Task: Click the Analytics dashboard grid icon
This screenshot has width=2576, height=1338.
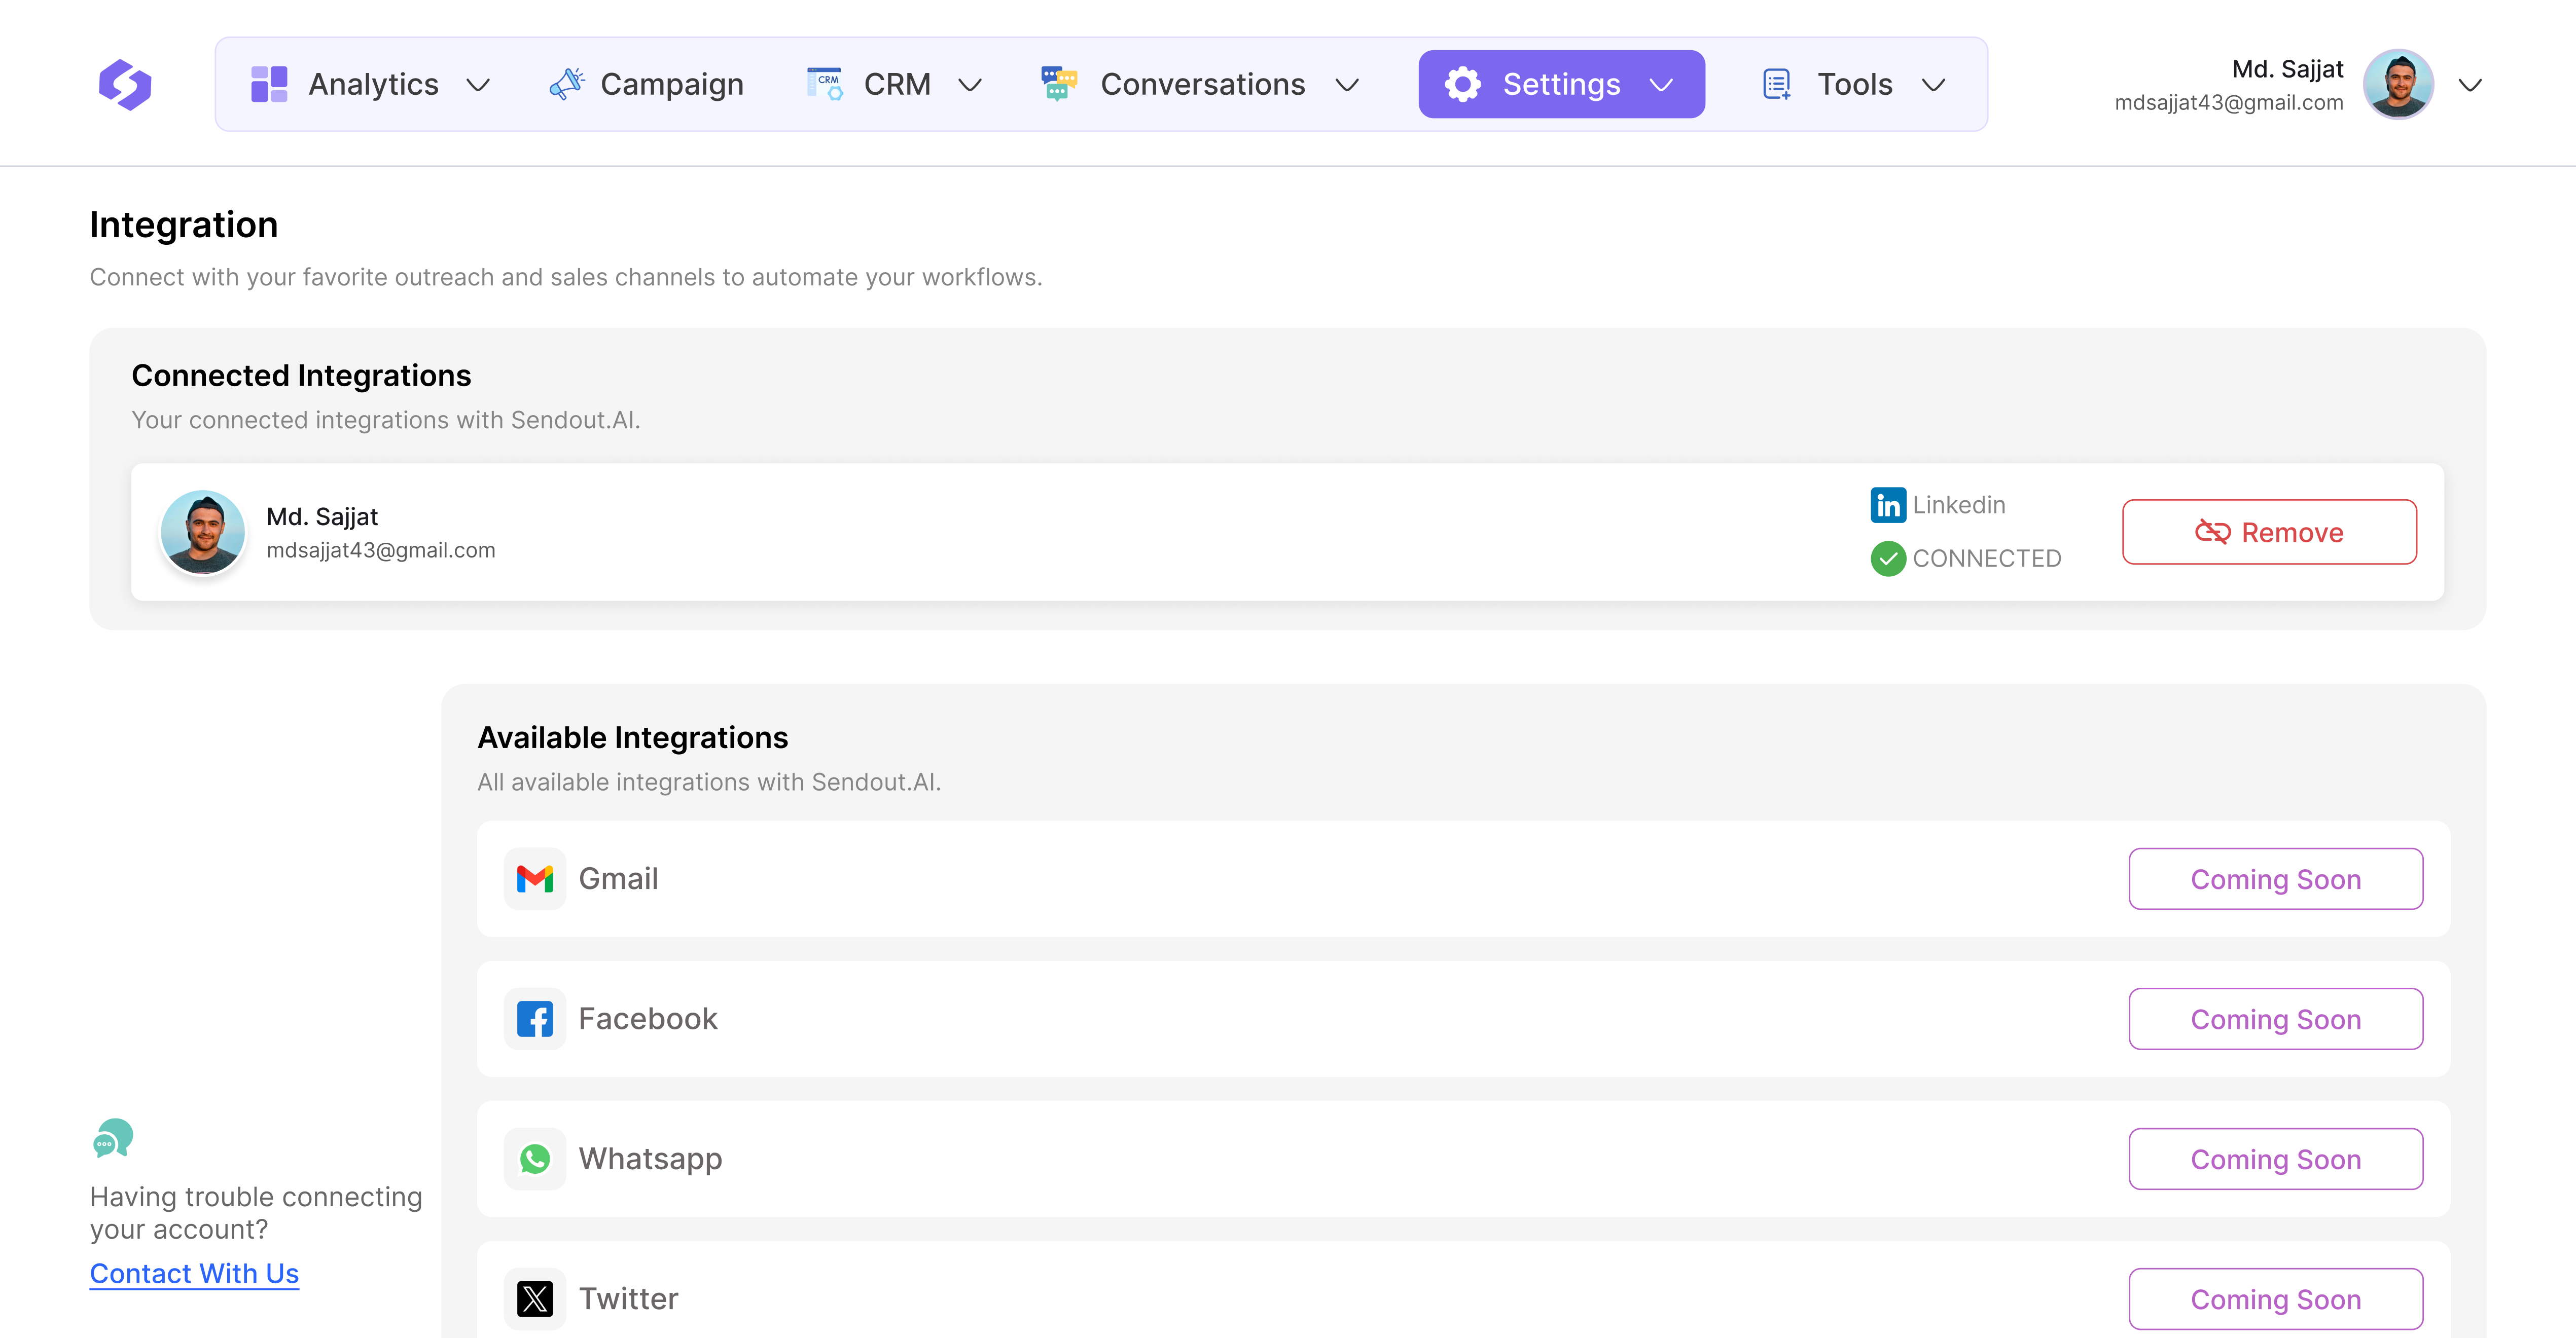Action: (x=269, y=84)
